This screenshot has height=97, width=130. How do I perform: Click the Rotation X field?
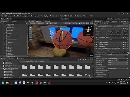(112, 33)
